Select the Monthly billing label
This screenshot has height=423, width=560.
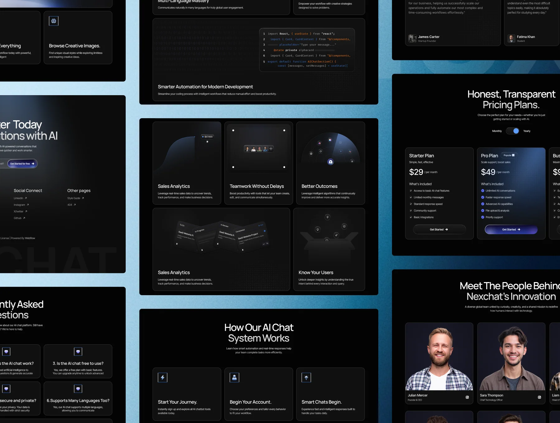(x=497, y=131)
